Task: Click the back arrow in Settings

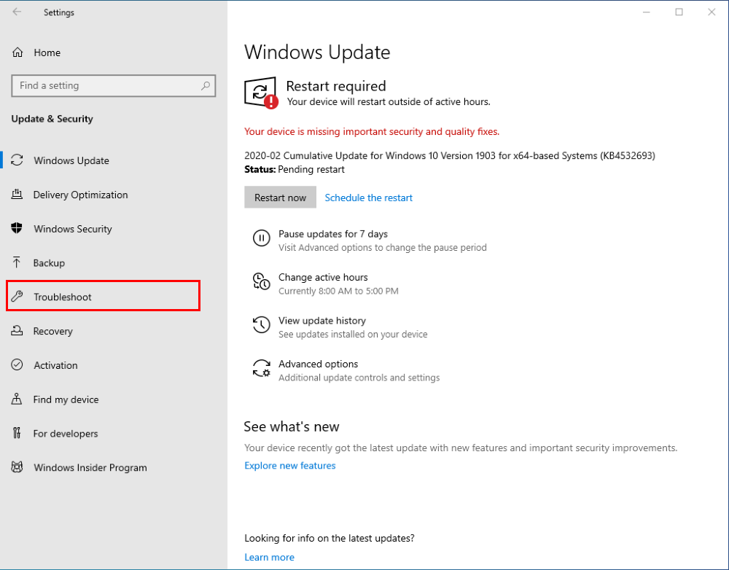Action: [17, 12]
